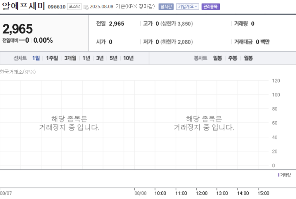Click the 상한가 3,850 upper limit text
This screenshot has height=199, width=296.
177,24
